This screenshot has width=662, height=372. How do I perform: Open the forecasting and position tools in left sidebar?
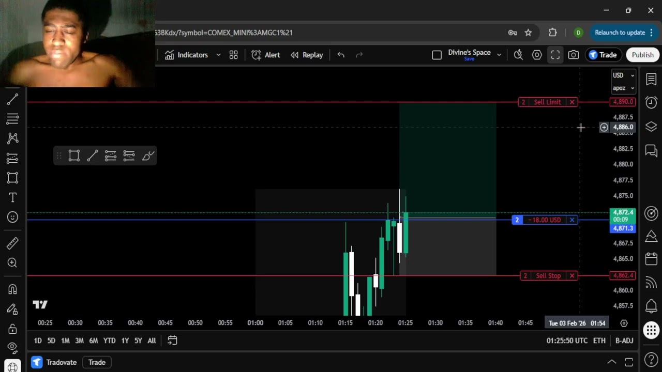pyautogui.click(x=12, y=158)
